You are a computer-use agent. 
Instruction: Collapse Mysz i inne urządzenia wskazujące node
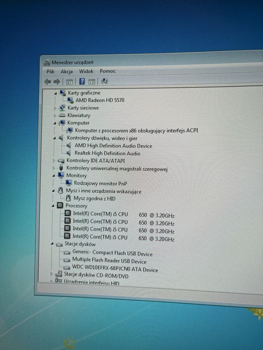(x=53, y=191)
